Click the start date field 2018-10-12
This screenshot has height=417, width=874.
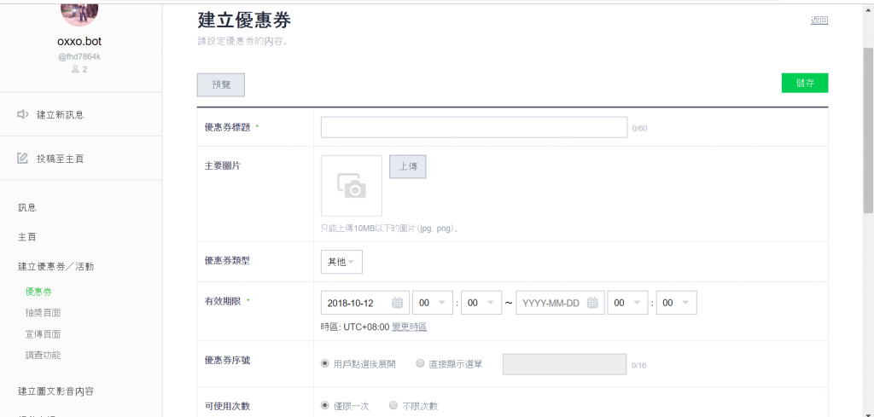pos(365,303)
